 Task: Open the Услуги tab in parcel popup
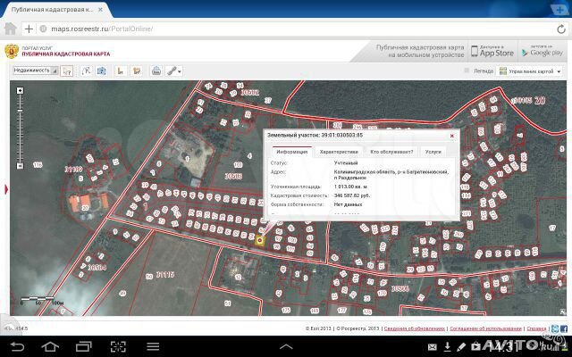coord(433,152)
